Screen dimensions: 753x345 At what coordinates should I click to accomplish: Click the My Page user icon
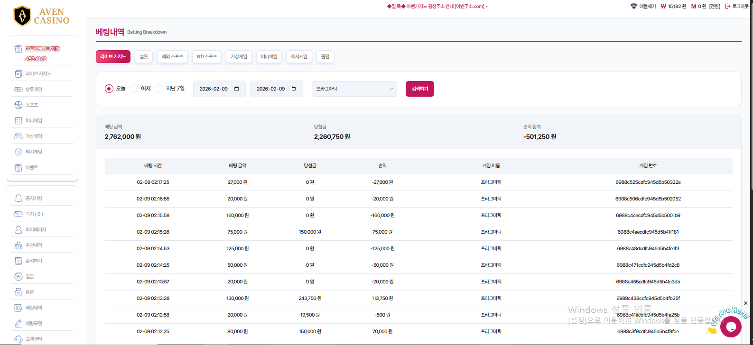pos(19,229)
